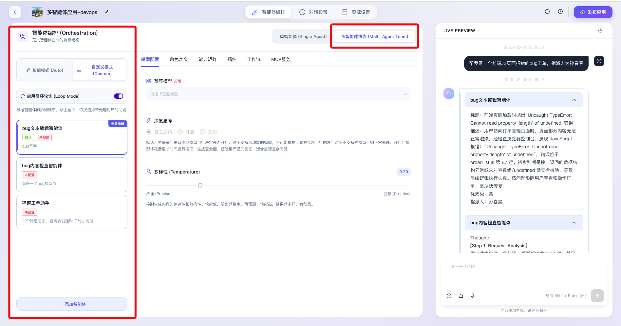
Task: Click the microphone icon in chat input
Action: [x=473, y=296]
